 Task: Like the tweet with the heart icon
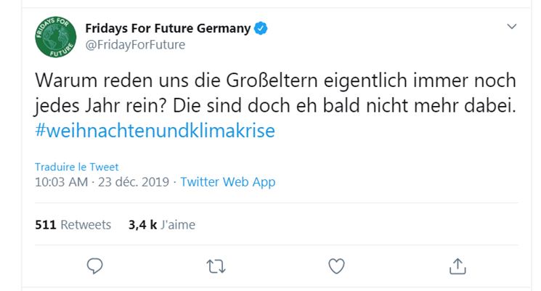tap(336, 266)
